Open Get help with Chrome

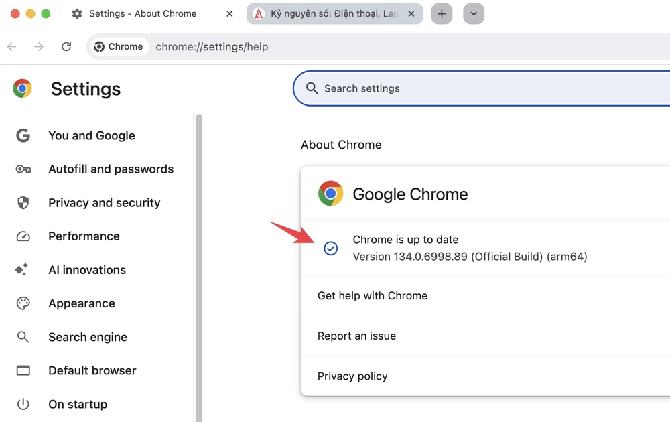(x=373, y=295)
